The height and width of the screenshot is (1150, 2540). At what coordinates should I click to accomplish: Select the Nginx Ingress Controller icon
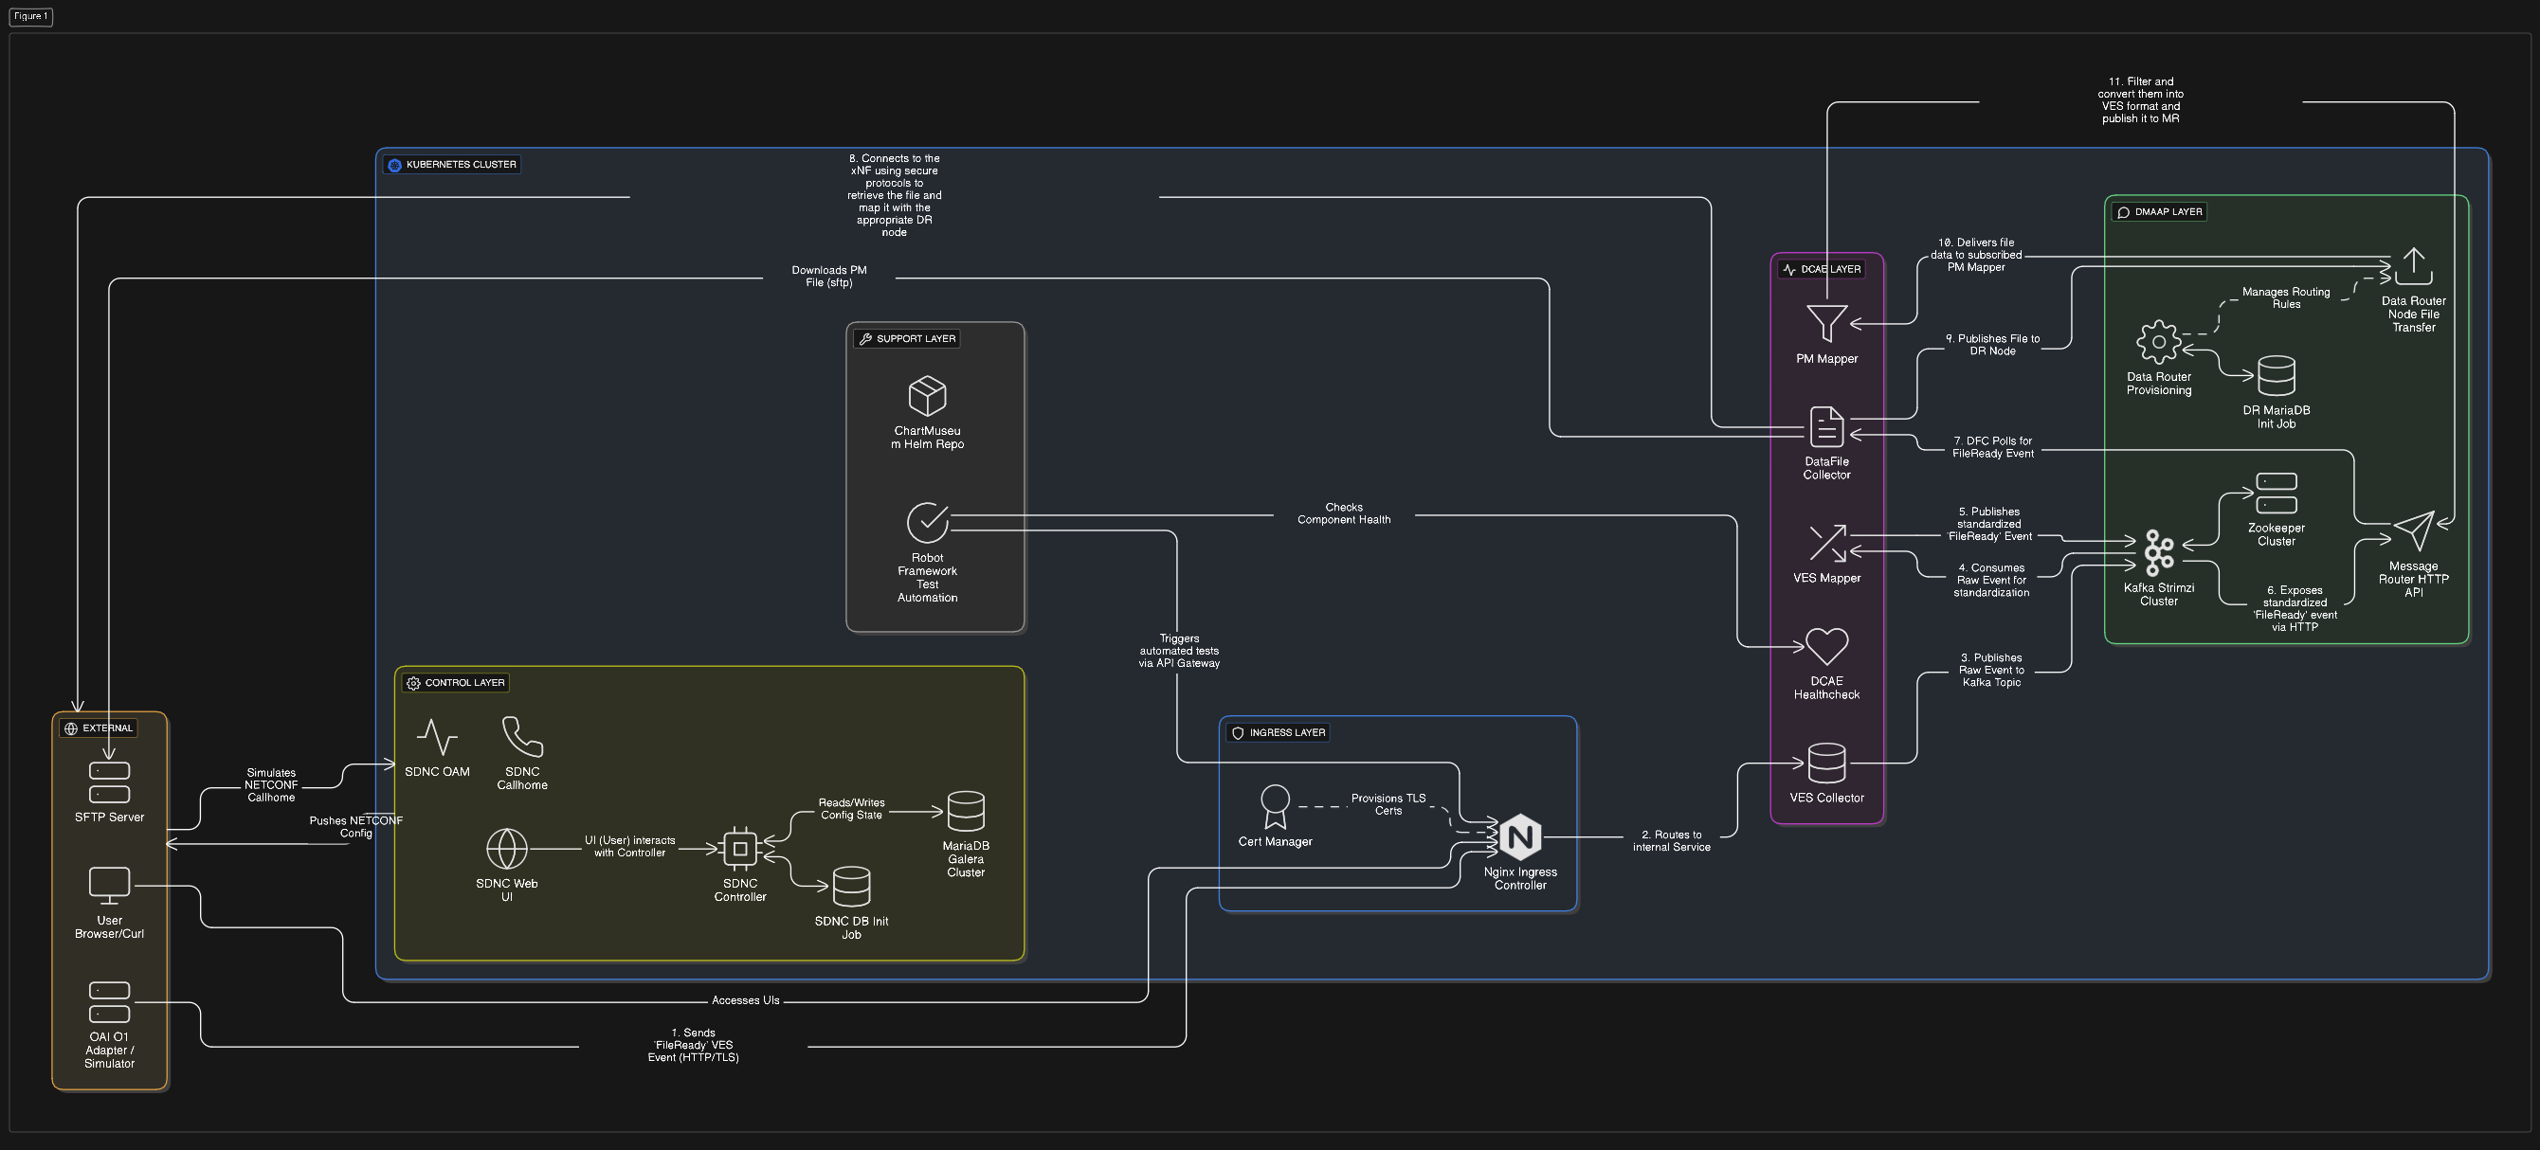pyautogui.click(x=1519, y=836)
